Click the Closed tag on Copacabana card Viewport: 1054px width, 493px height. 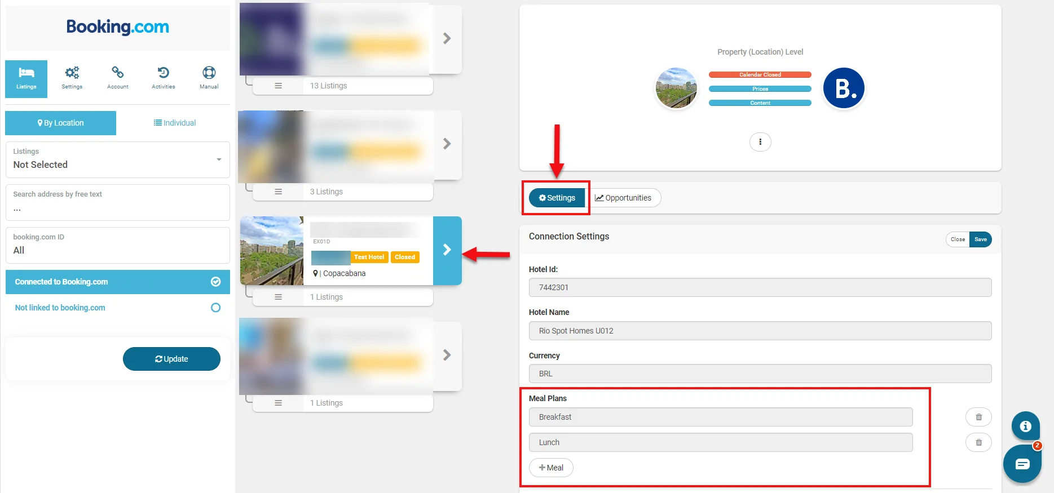click(405, 257)
